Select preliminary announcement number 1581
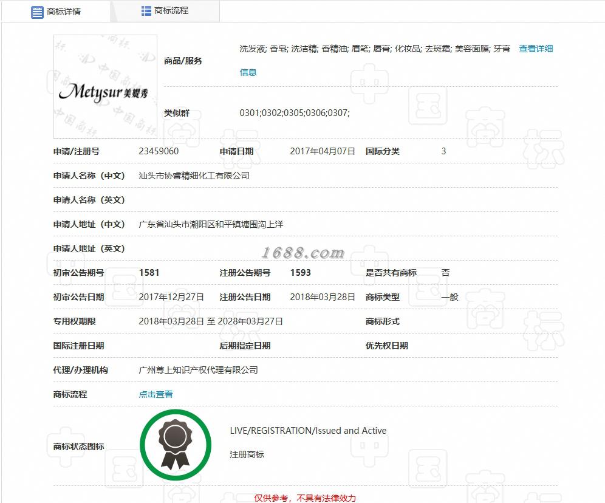This screenshot has width=605, height=503. pyautogui.click(x=149, y=273)
